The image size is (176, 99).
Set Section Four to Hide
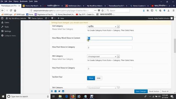(98, 78)
